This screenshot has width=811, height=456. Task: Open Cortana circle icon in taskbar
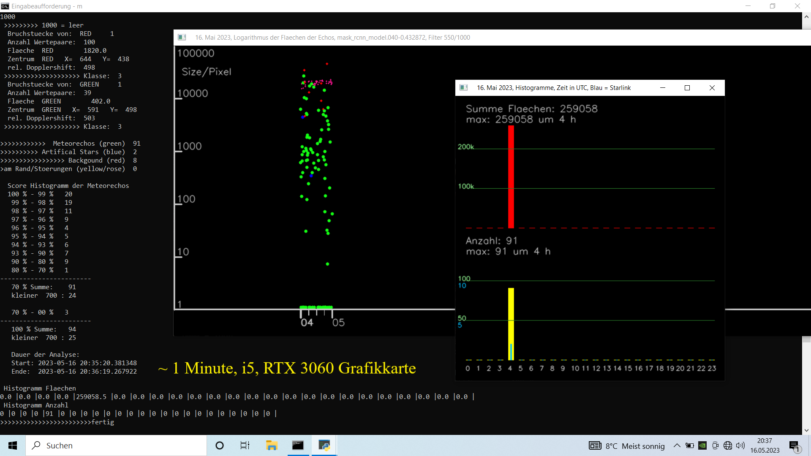click(220, 445)
